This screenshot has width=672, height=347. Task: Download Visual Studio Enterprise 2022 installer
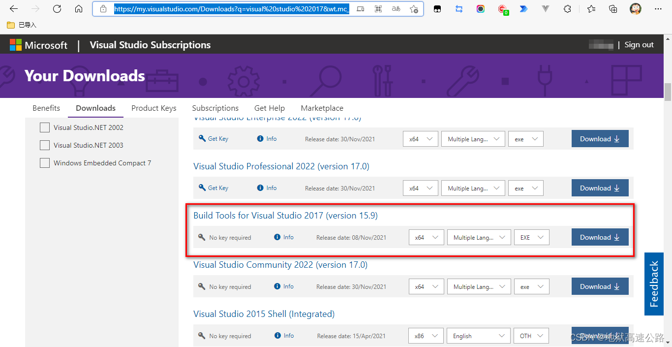pyautogui.click(x=600, y=139)
